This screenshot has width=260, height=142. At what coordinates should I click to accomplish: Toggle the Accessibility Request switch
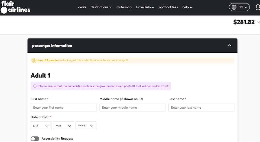click(35, 139)
